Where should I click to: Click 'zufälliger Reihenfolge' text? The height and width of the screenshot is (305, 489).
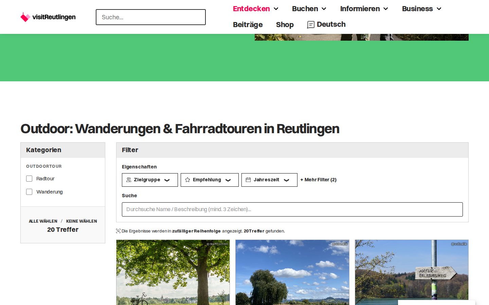click(x=196, y=231)
